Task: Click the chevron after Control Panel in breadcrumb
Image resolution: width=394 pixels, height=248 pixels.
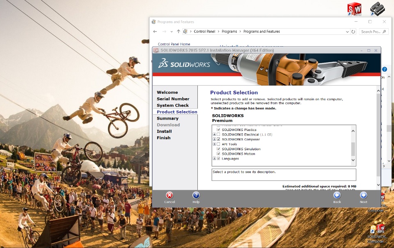Action: click(218, 32)
